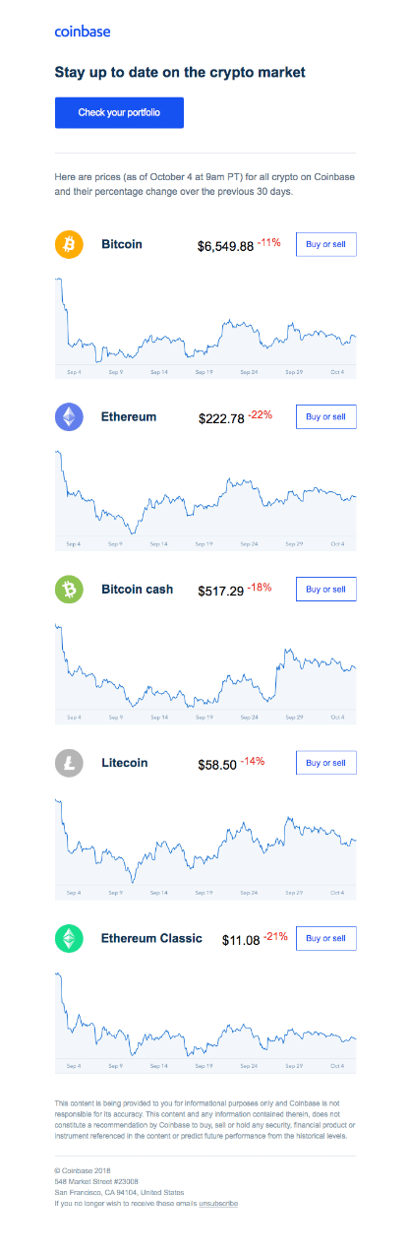The image size is (410, 1253).
Task: Click Buy or sell for Bitcoin
Action: point(325,244)
